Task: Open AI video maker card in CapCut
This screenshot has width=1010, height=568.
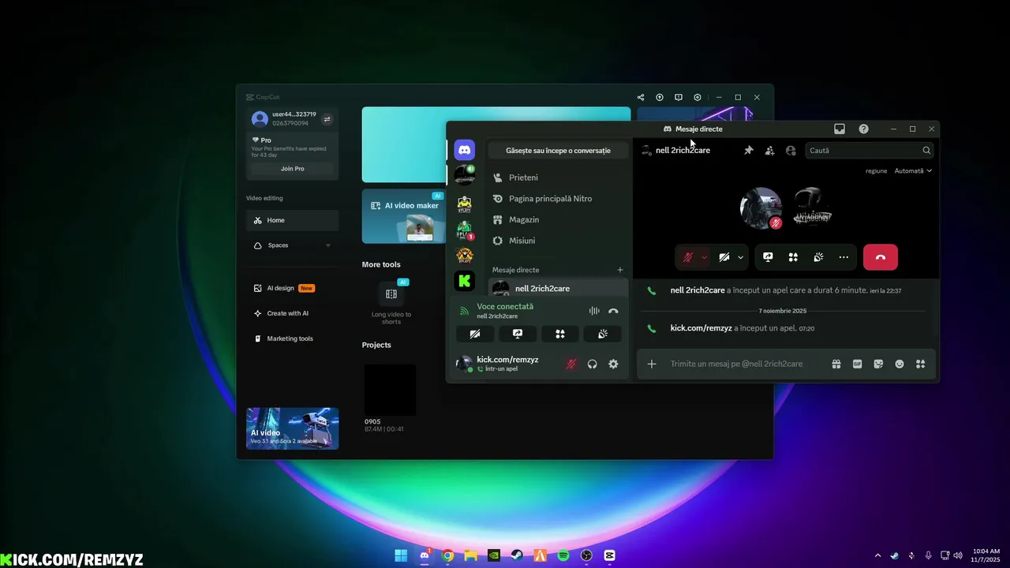Action: (x=404, y=216)
